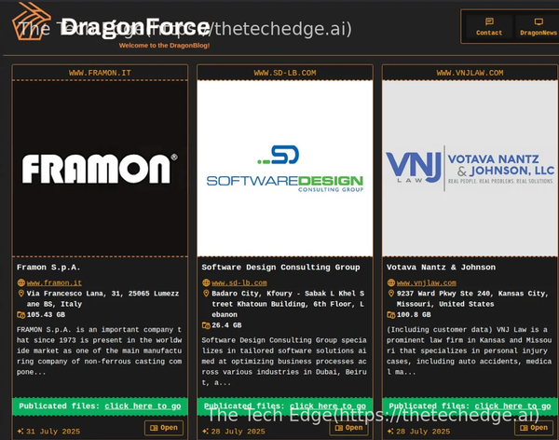Click the WWW.SD-LB.COM card header
Viewport: 559px width, 440px height.
[285, 73]
